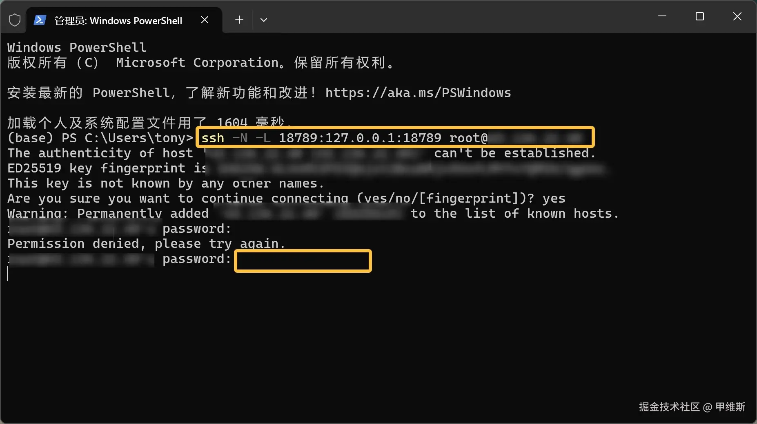757x424 pixels.
Task: Click the empty password entry box
Action: click(x=303, y=261)
